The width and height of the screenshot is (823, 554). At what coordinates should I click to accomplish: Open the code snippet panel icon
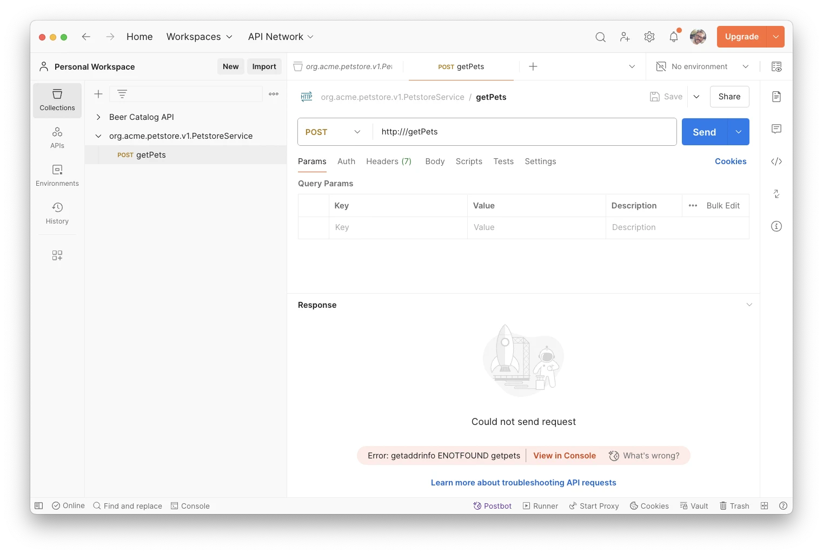776,161
